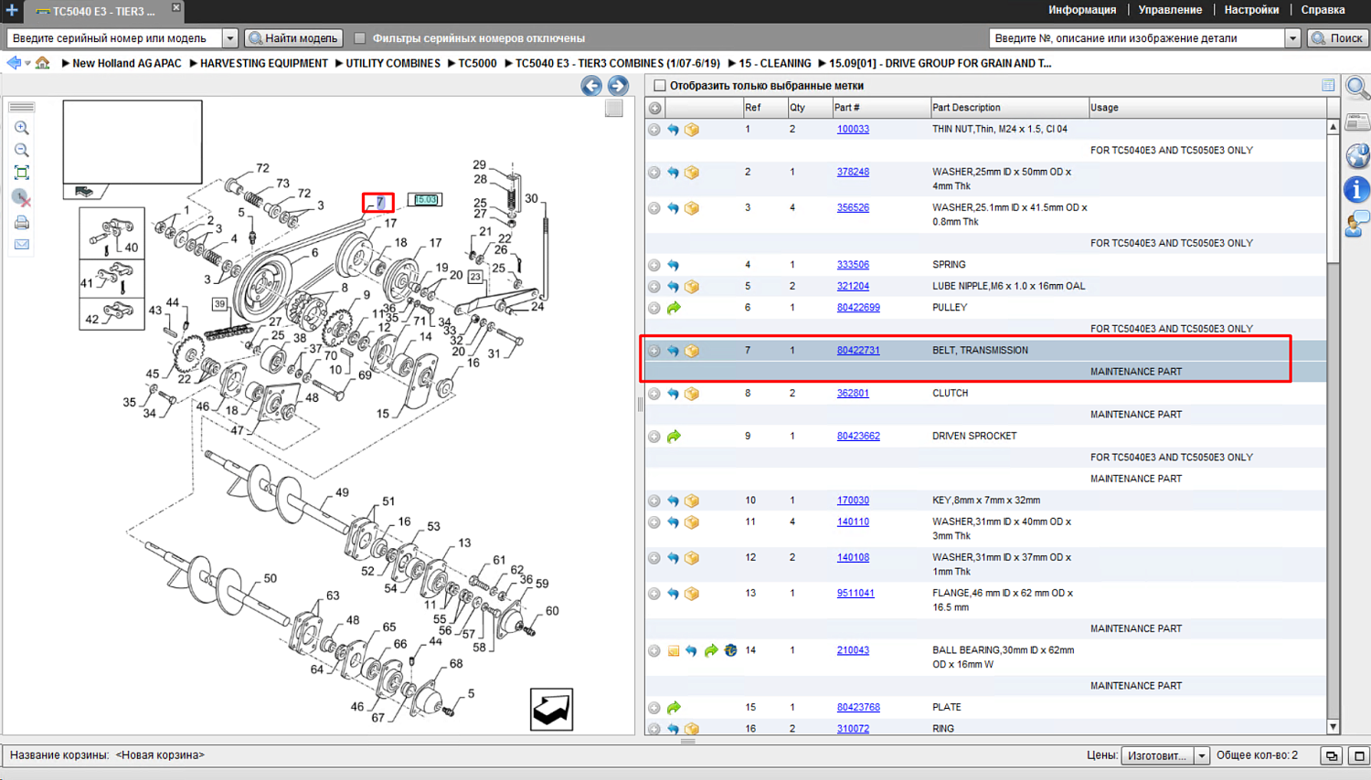Click the 'Найти модель' button

pos(294,38)
